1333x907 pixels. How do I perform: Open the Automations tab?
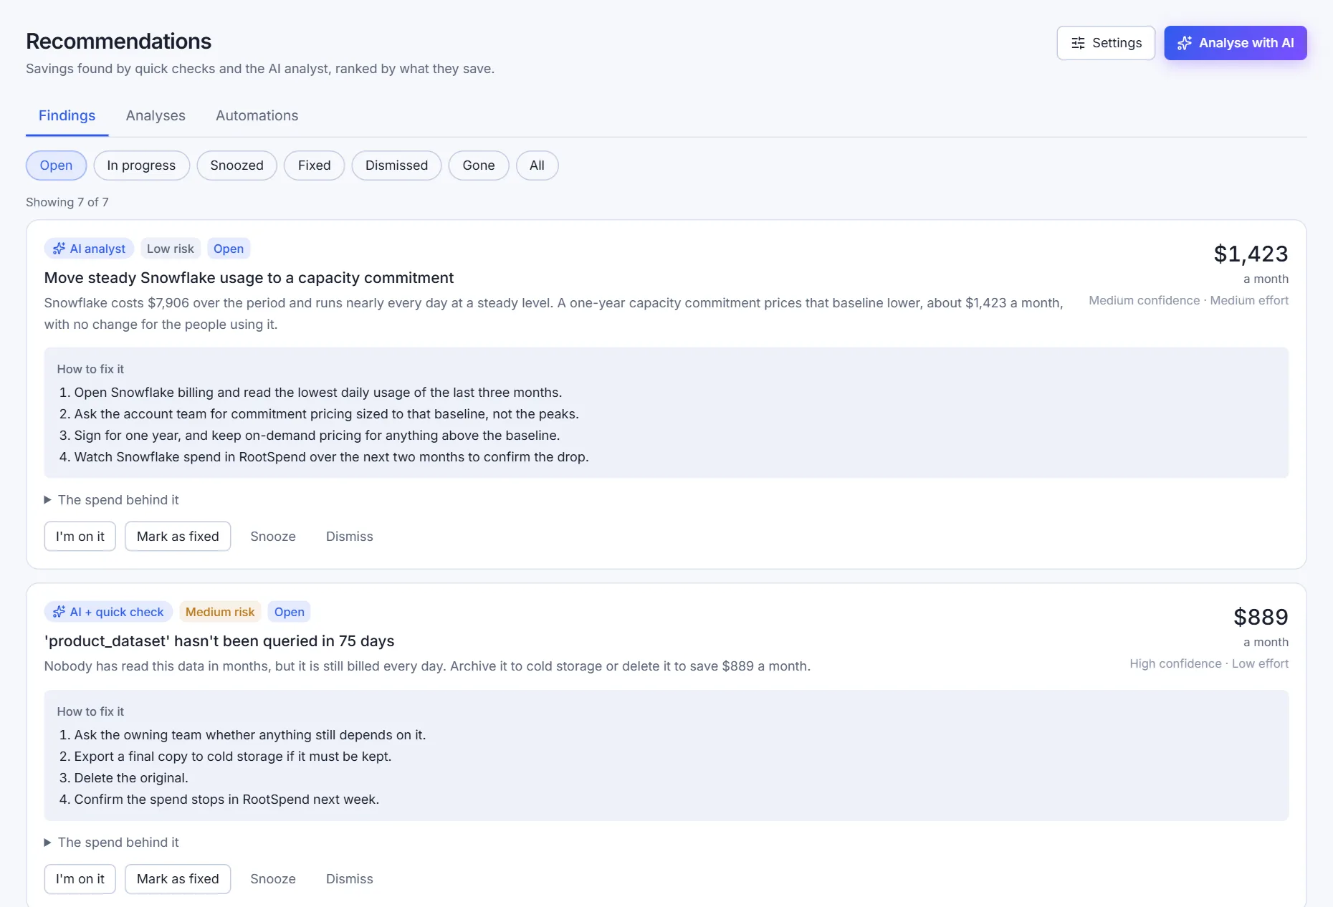click(x=257, y=115)
